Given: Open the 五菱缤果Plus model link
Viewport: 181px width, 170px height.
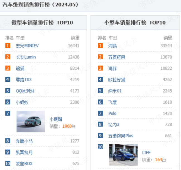Looking at the screenshot, I should coord(121,136).
